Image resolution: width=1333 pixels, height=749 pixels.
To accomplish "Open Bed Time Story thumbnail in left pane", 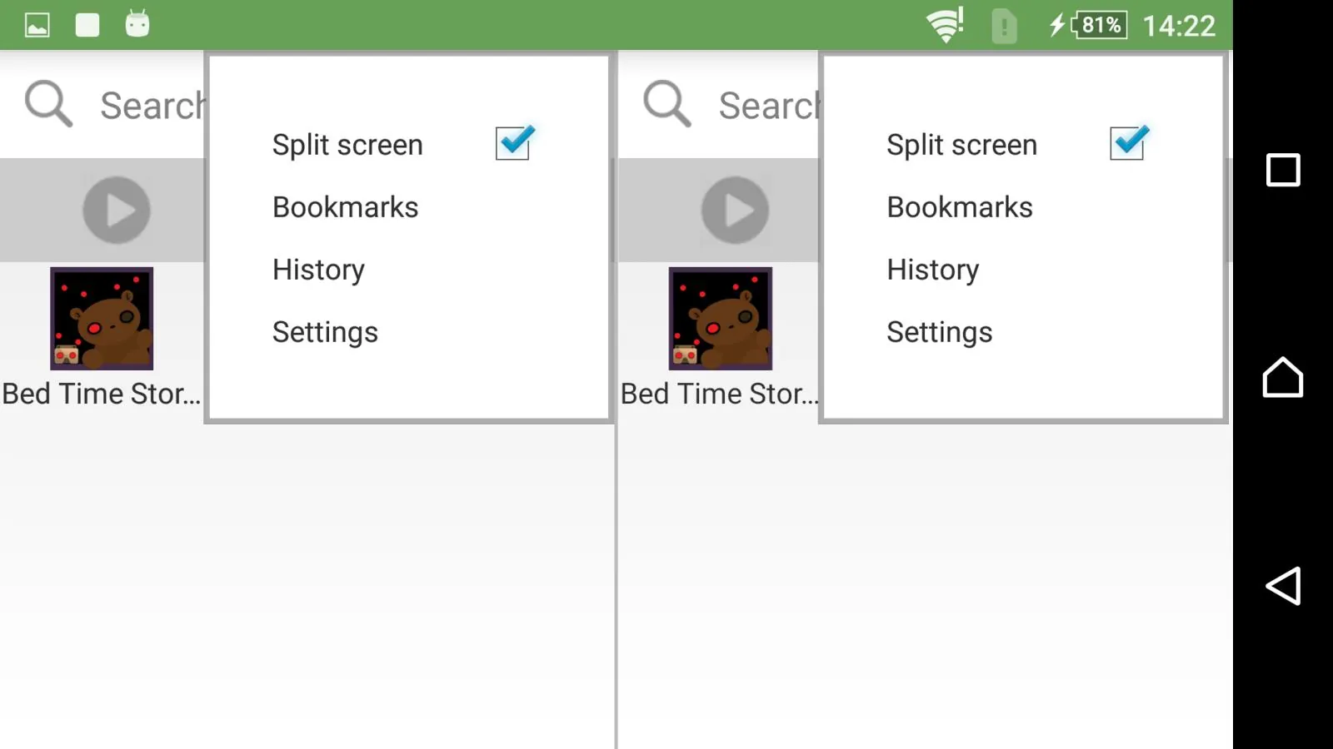I will [102, 319].
